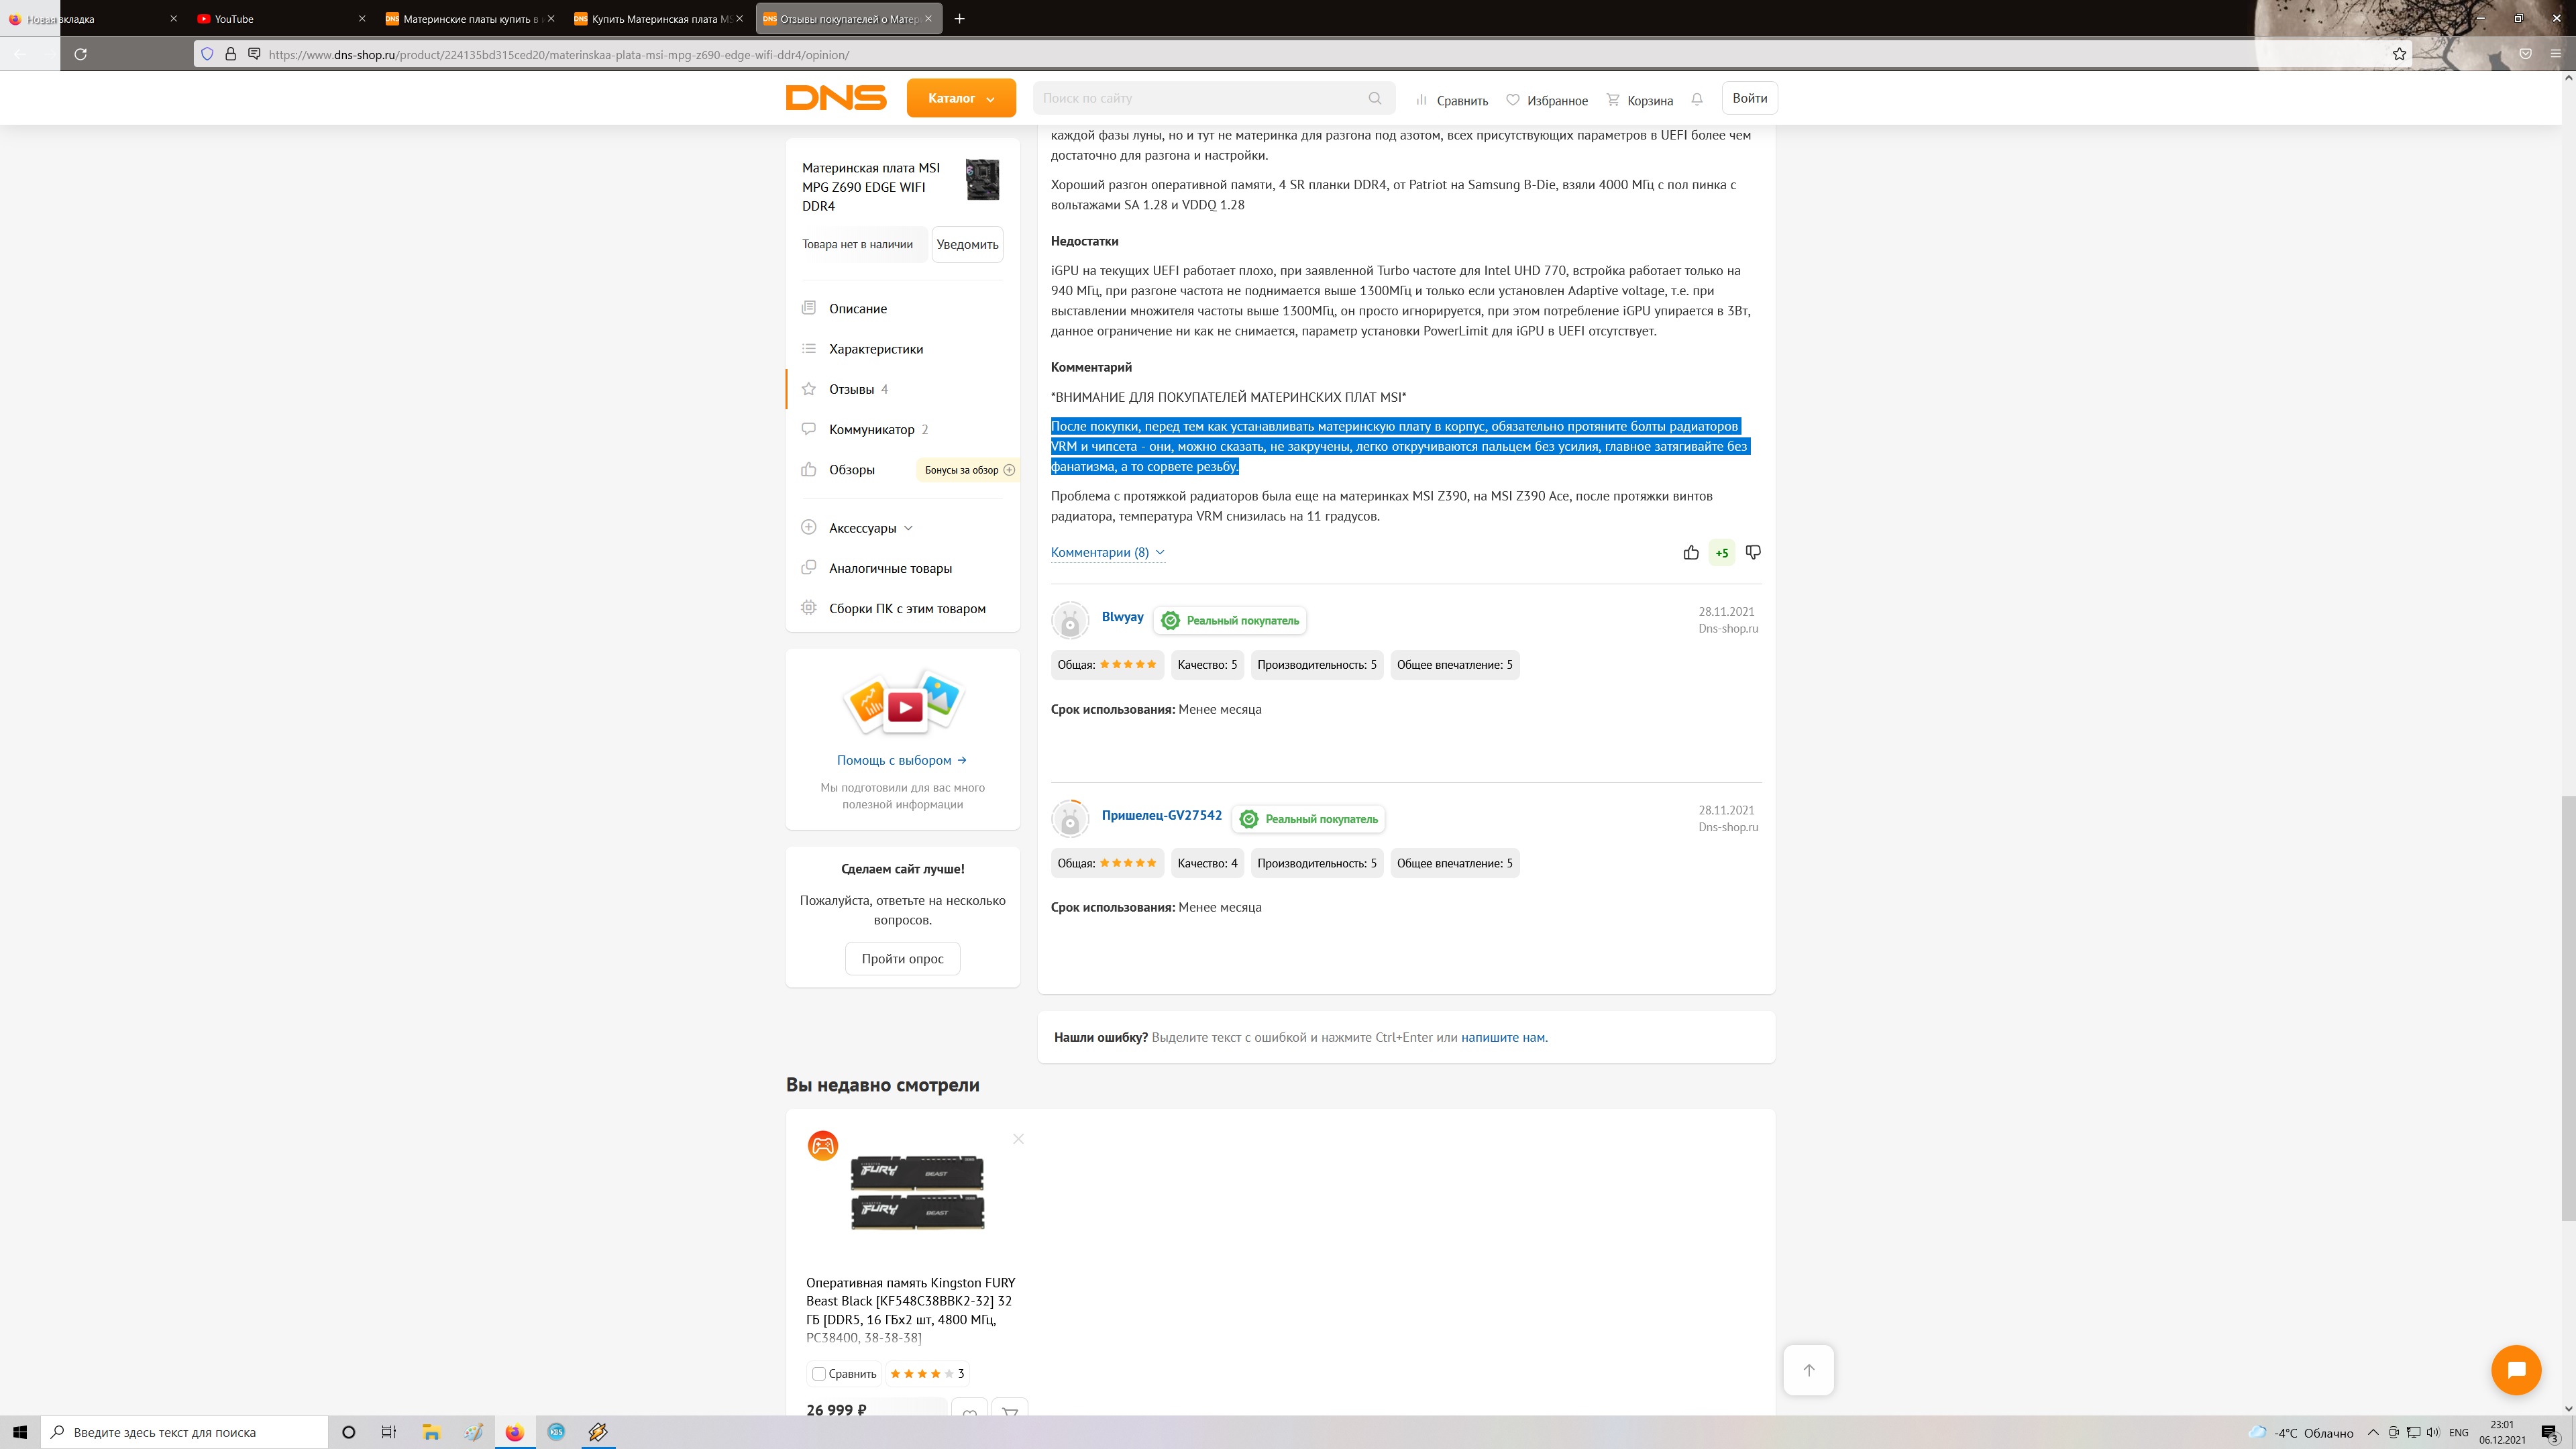Screen dimensions: 2576x1449
Task: Click the search magnifier icon
Action: pos(1375,98)
